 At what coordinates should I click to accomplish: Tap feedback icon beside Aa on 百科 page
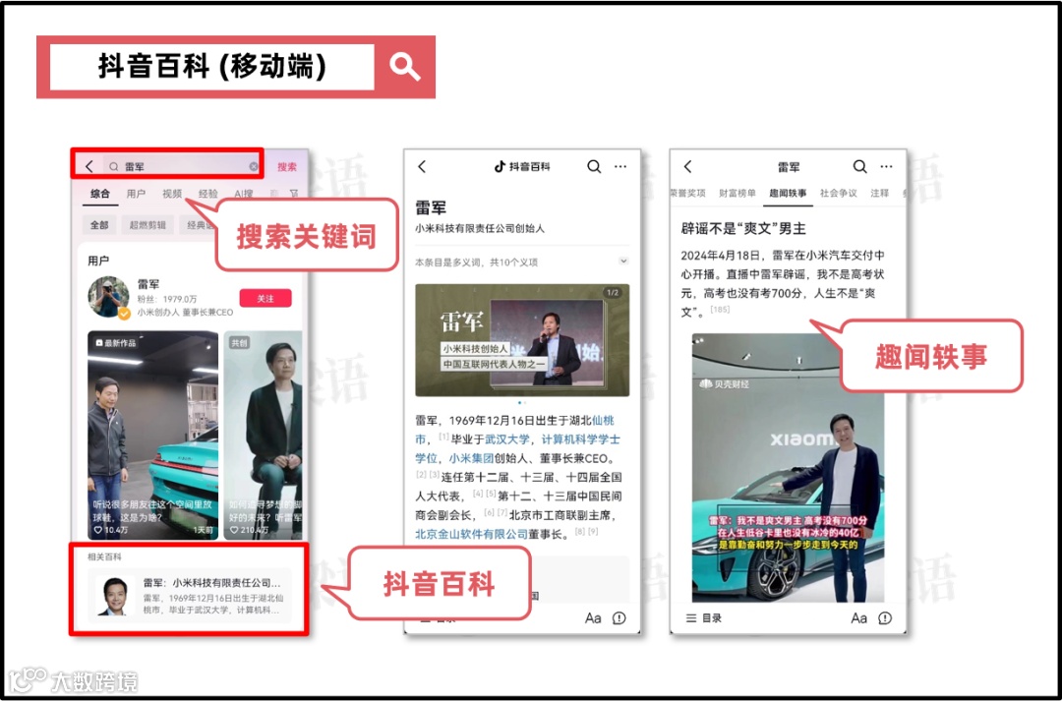619,617
